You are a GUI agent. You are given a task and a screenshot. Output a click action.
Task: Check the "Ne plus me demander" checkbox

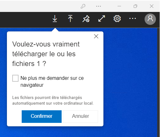[15, 78]
